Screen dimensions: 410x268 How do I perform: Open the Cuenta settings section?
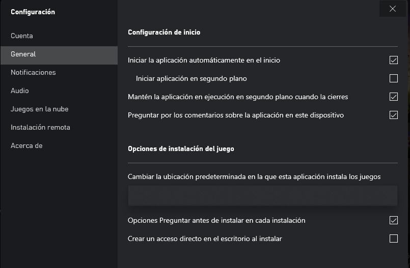click(x=22, y=36)
